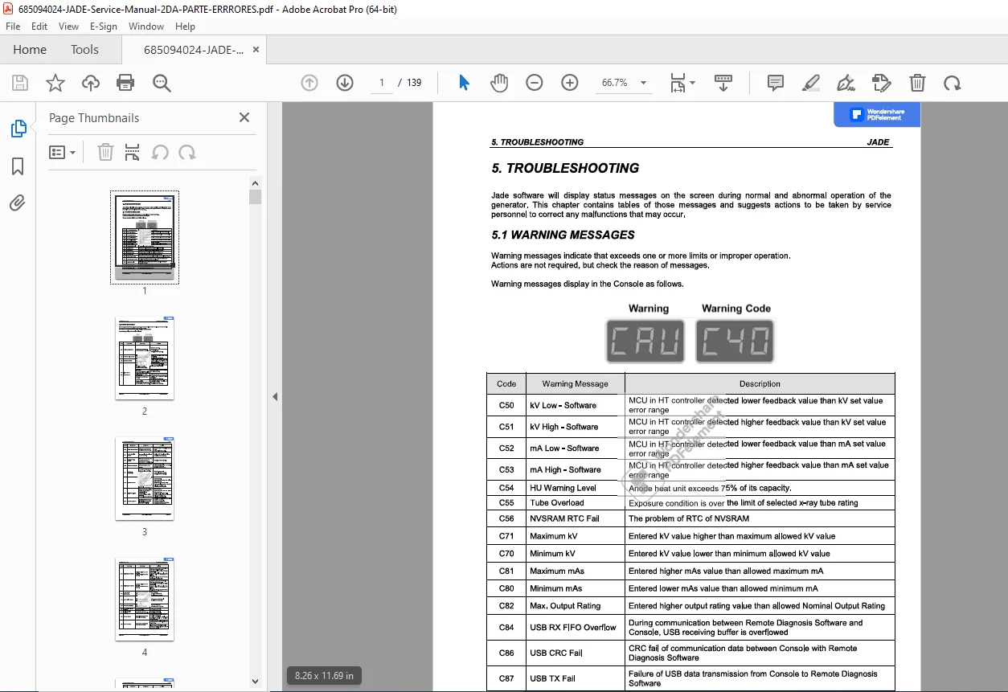Go to previous page arrow
1008x692 pixels.
(309, 83)
